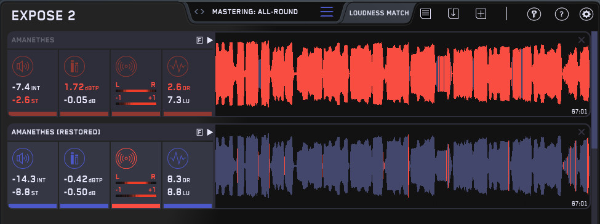600x224 pixels.
Task: Play the Amanethes [Restored] track
Action: [210, 133]
